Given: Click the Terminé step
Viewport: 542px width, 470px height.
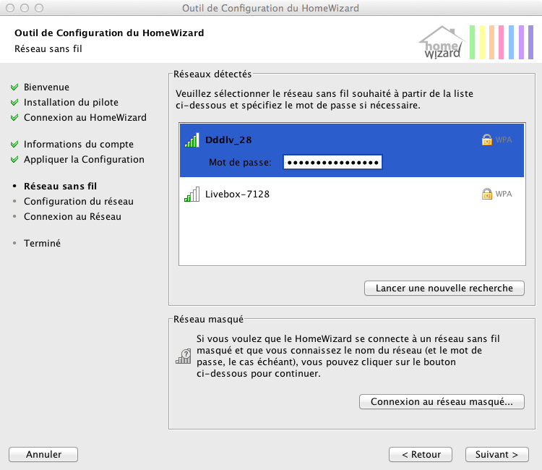Looking at the screenshot, I should [x=42, y=244].
